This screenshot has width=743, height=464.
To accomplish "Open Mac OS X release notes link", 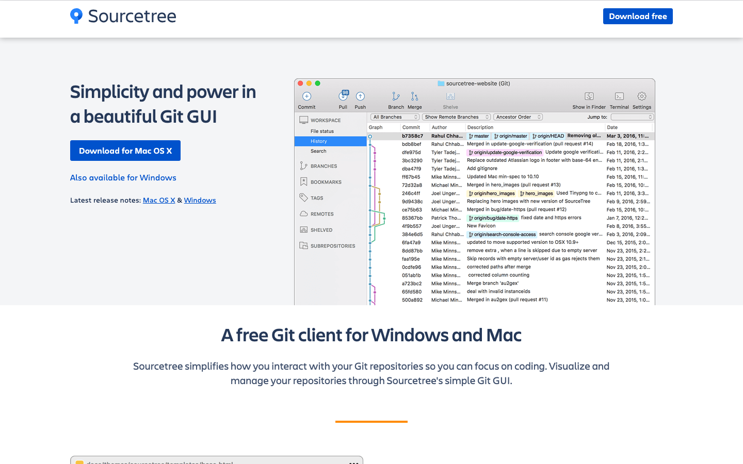I will [x=159, y=200].
